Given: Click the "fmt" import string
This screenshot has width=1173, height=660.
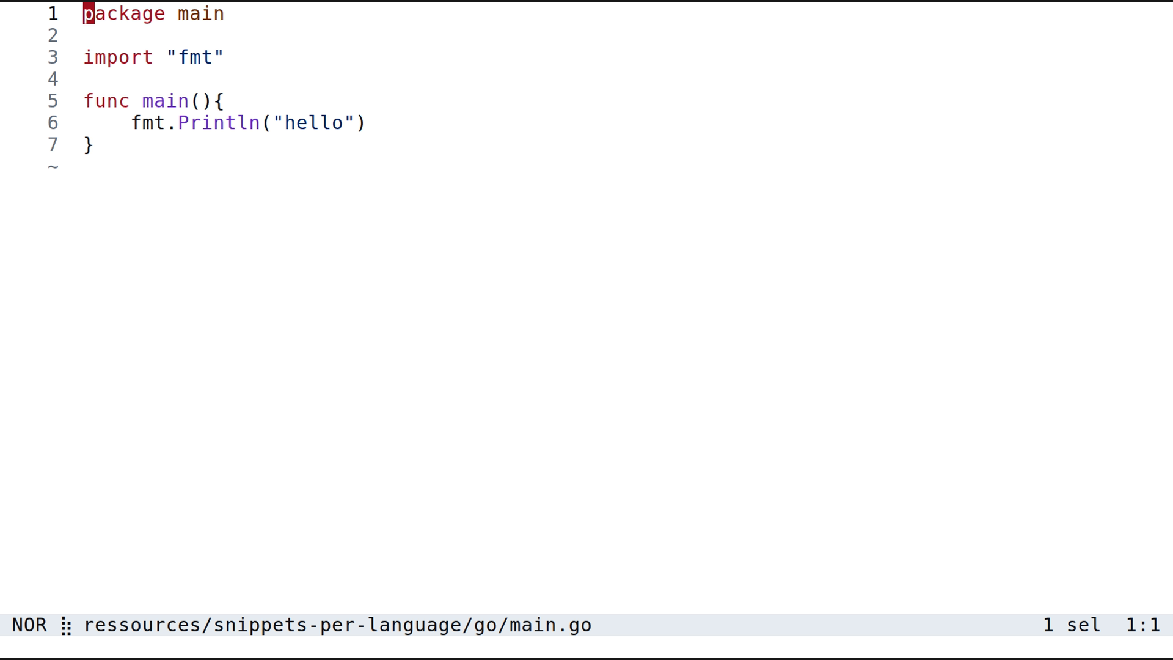Looking at the screenshot, I should click(195, 57).
